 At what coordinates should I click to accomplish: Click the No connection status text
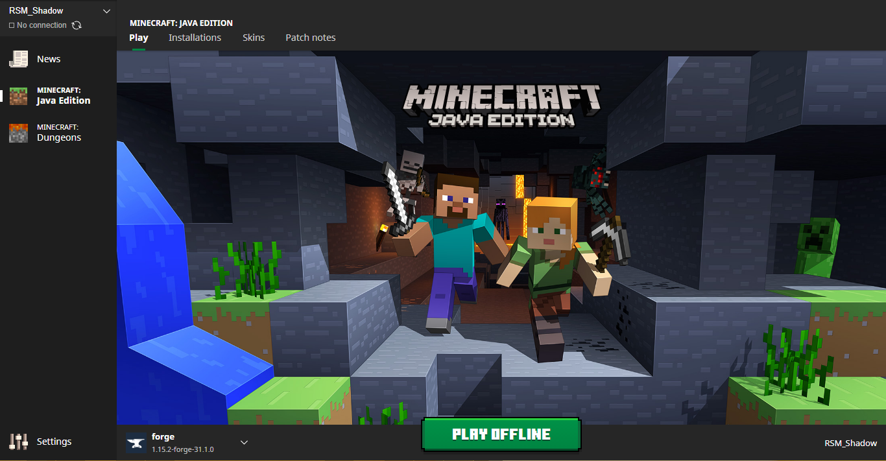(x=42, y=25)
